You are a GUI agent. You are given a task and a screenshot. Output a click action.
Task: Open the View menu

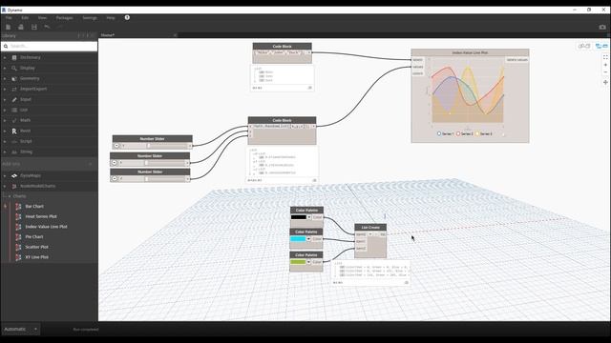tap(42, 18)
